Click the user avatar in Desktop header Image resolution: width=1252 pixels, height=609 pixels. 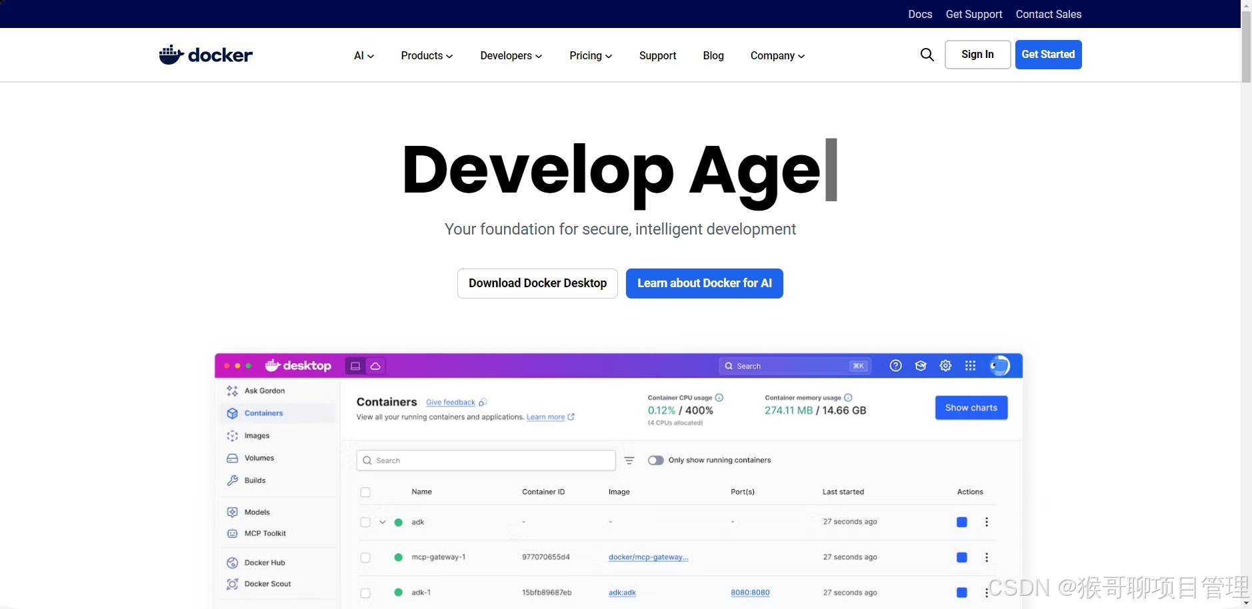tap(999, 366)
